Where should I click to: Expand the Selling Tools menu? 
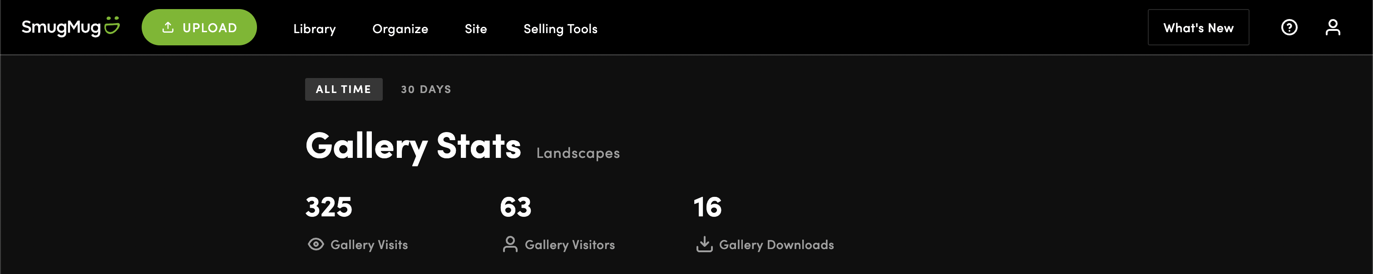tap(560, 29)
